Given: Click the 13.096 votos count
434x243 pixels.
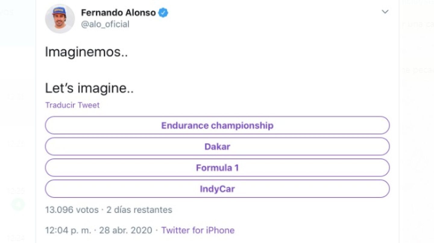Looking at the screenshot, I should pos(72,210).
